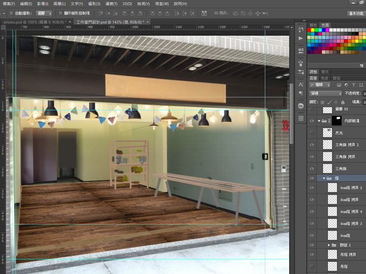Click the Kuler panel icon

(301, 106)
